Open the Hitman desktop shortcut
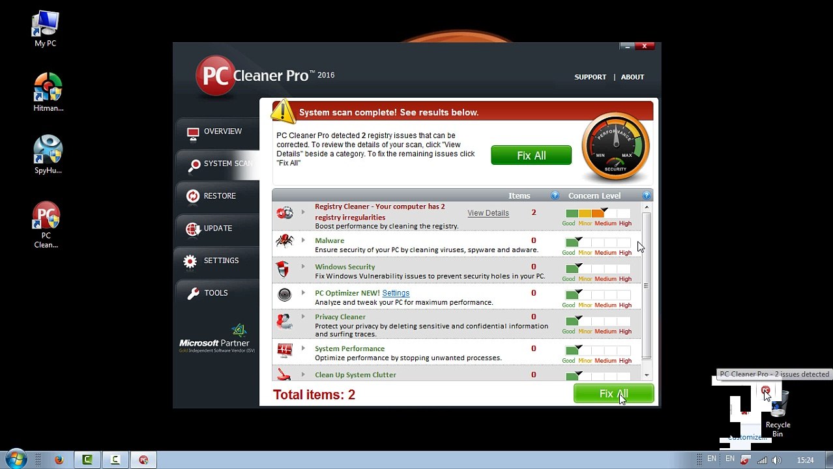 tap(48, 92)
